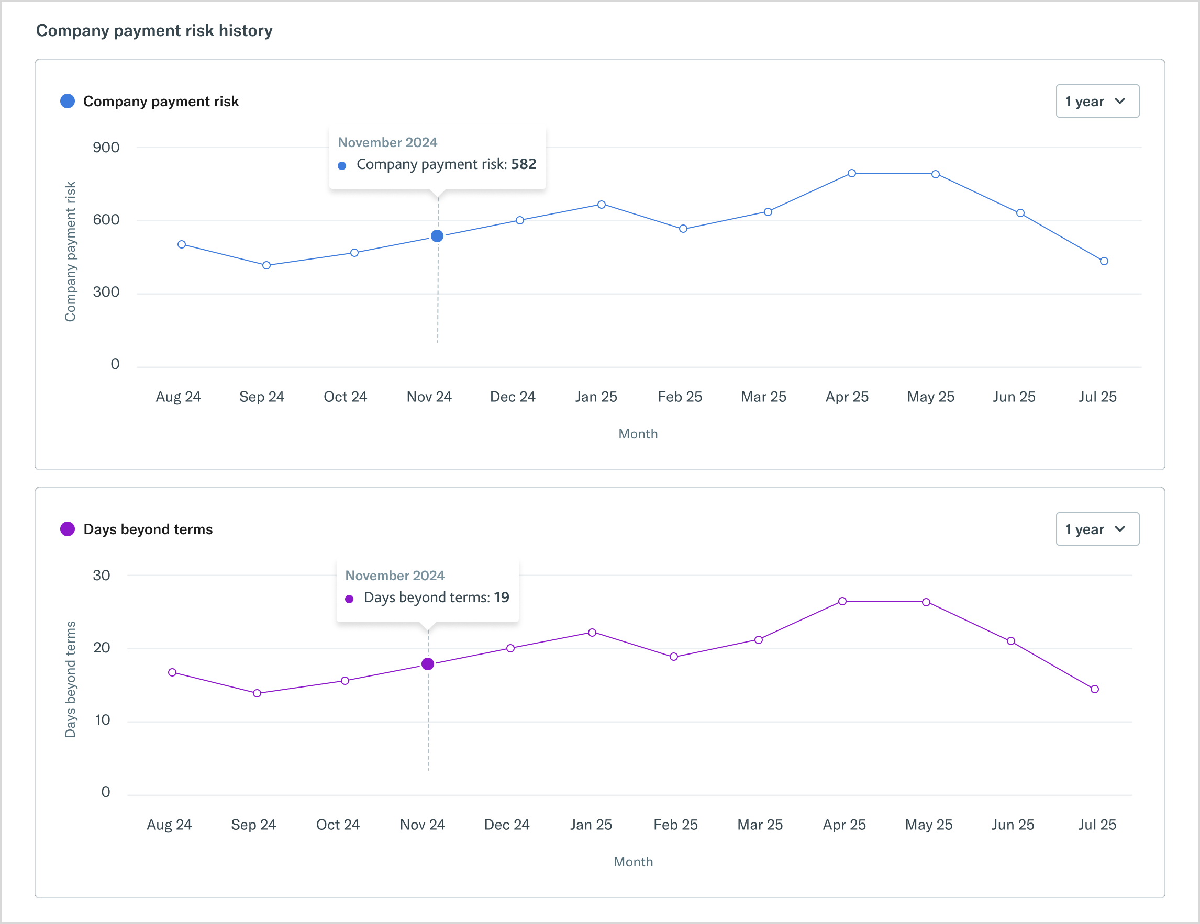Click the Mar 25 point on payment risk line

pyautogui.click(x=768, y=212)
